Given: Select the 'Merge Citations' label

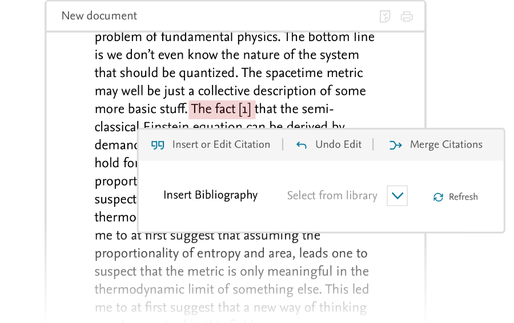Looking at the screenshot, I should click(x=446, y=144).
